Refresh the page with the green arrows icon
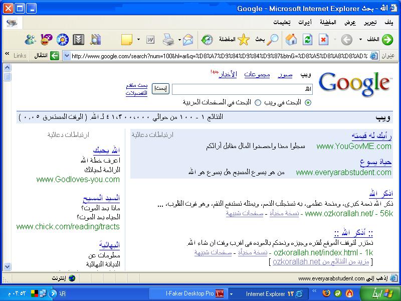 pos(307,40)
